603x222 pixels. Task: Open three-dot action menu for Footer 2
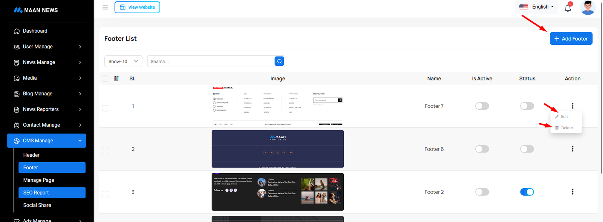pyautogui.click(x=572, y=192)
